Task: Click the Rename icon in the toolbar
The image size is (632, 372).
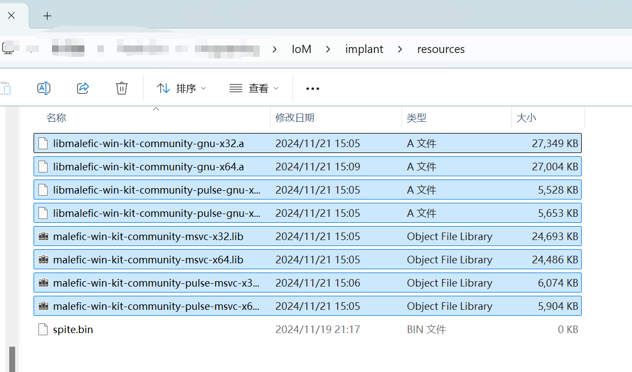Action: [44, 88]
